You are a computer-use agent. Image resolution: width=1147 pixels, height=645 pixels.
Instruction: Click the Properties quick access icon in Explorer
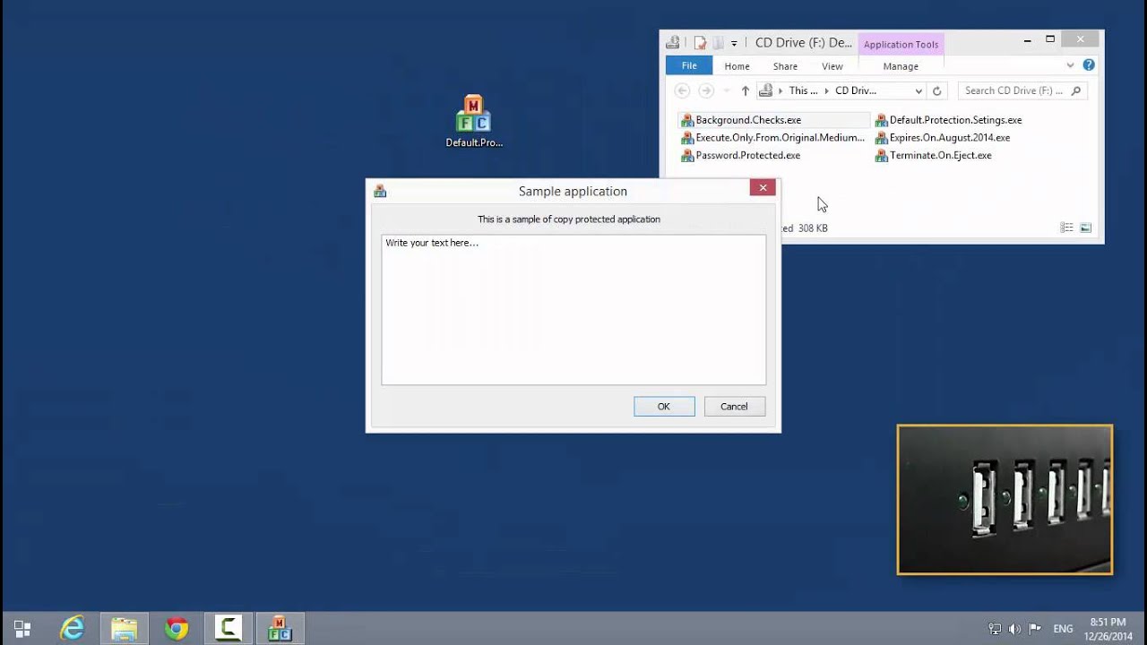tap(700, 43)
